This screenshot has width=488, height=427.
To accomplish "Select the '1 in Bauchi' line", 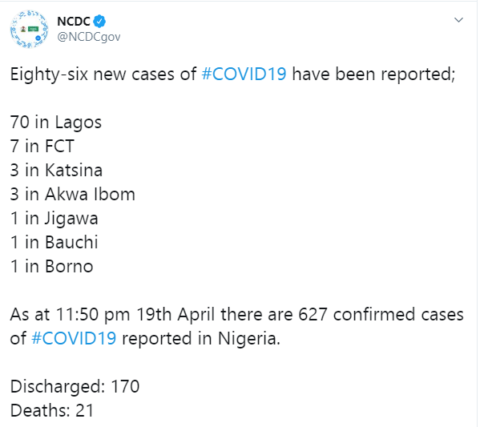I will coord(54,242).
